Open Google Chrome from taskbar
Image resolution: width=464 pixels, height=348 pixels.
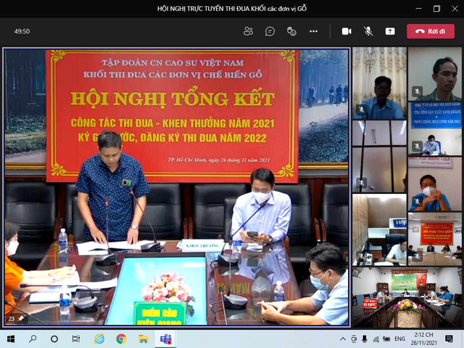pyautogui.click(x=121, y=339)
